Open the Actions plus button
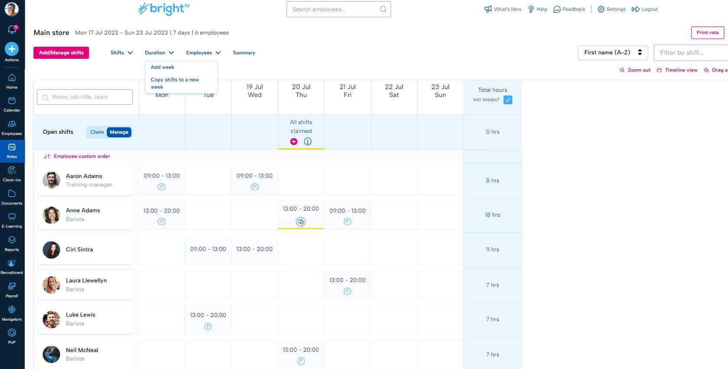Screen dimensions: 728x369 pos(12,49)
